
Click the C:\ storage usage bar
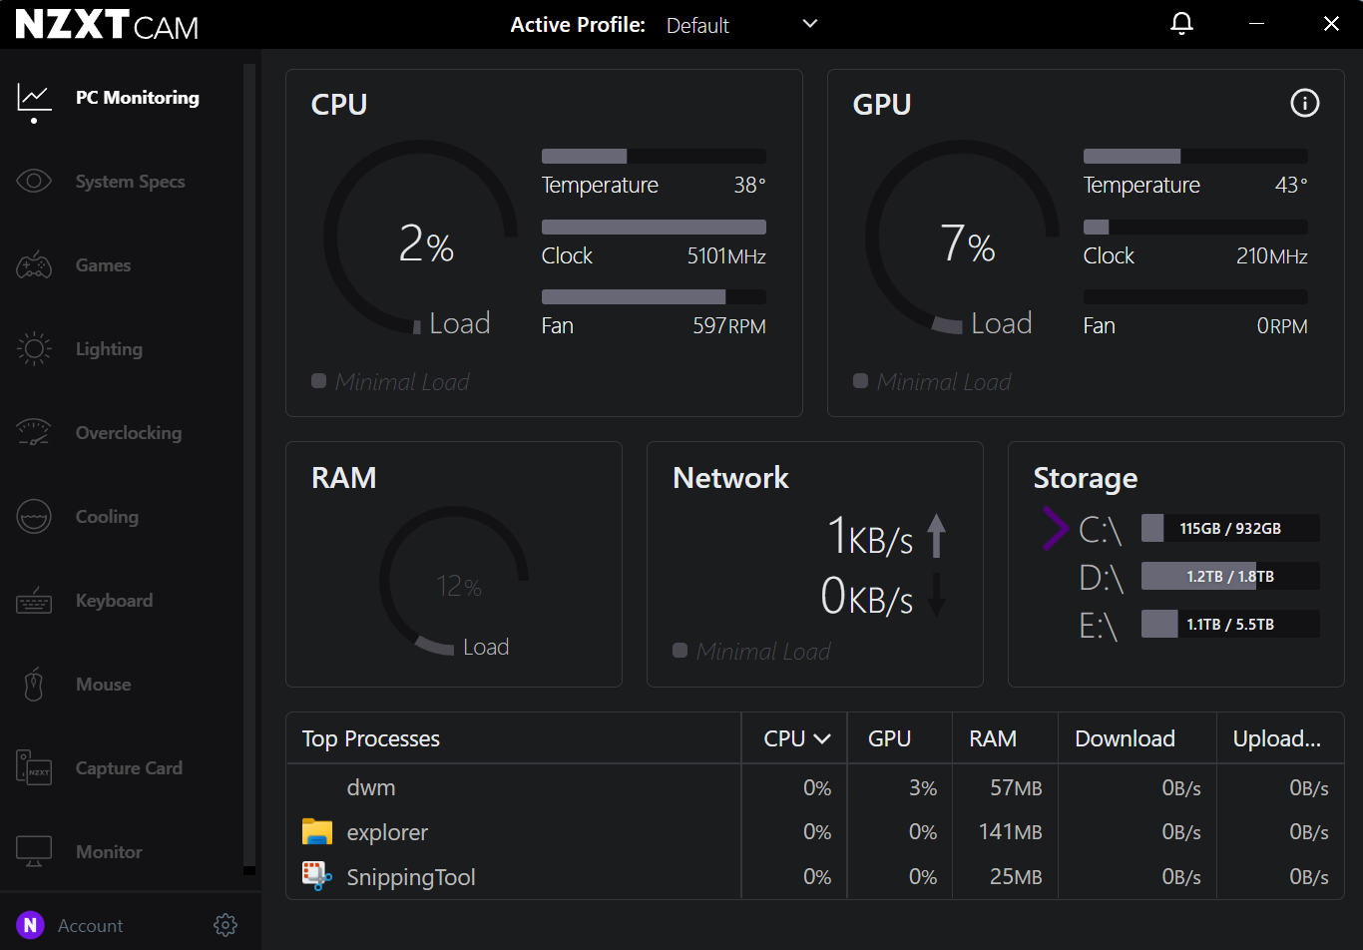coord(1230,528)
